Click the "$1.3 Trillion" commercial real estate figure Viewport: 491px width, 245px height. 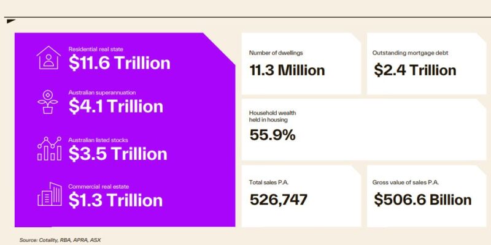[115, 200]
